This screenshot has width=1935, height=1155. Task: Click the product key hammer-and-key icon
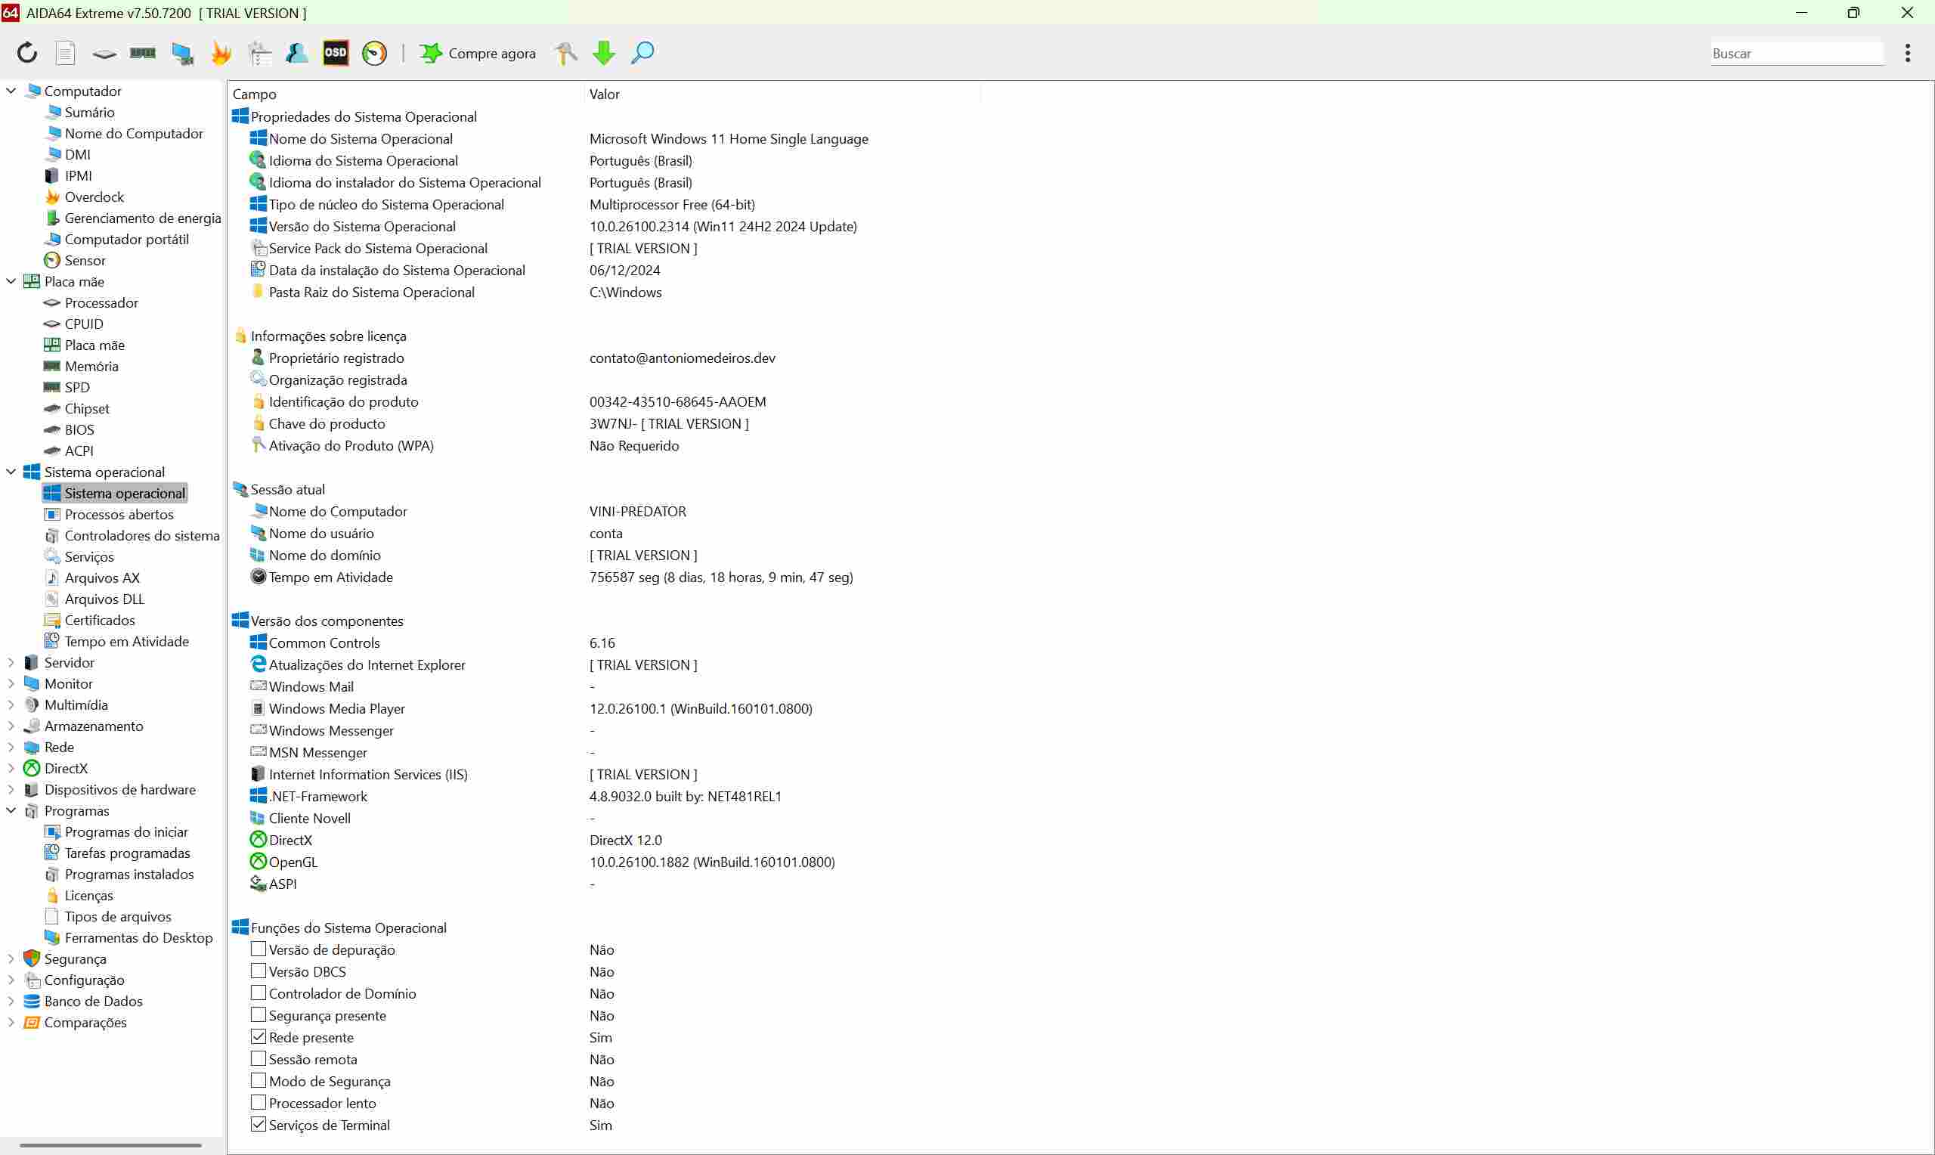click(566, 53)
